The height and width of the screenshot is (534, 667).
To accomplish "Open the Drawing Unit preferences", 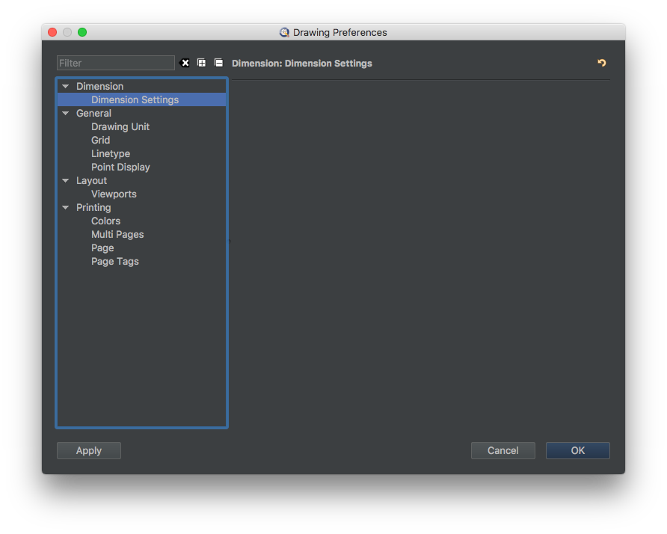I will (120, 126).
